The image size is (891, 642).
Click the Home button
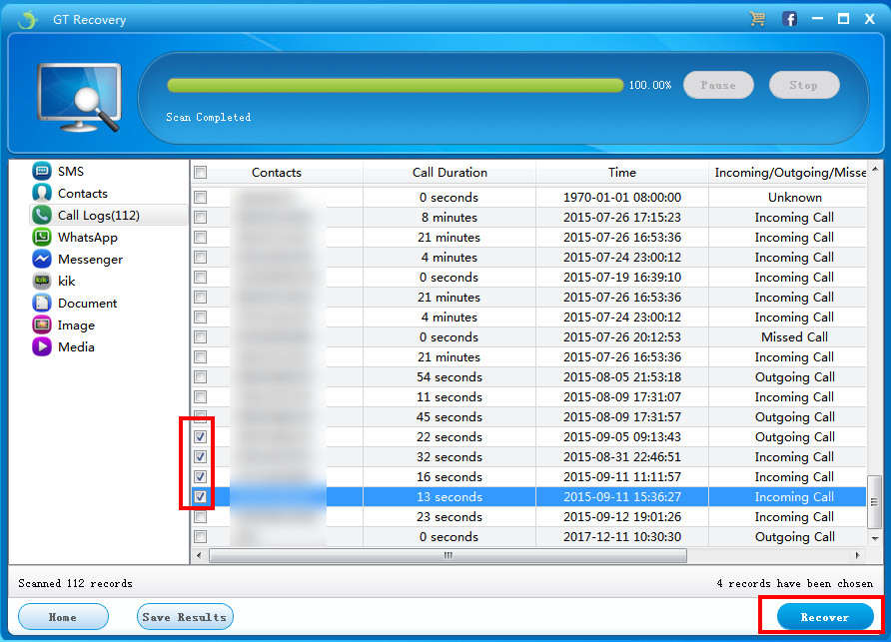point(63,616)
